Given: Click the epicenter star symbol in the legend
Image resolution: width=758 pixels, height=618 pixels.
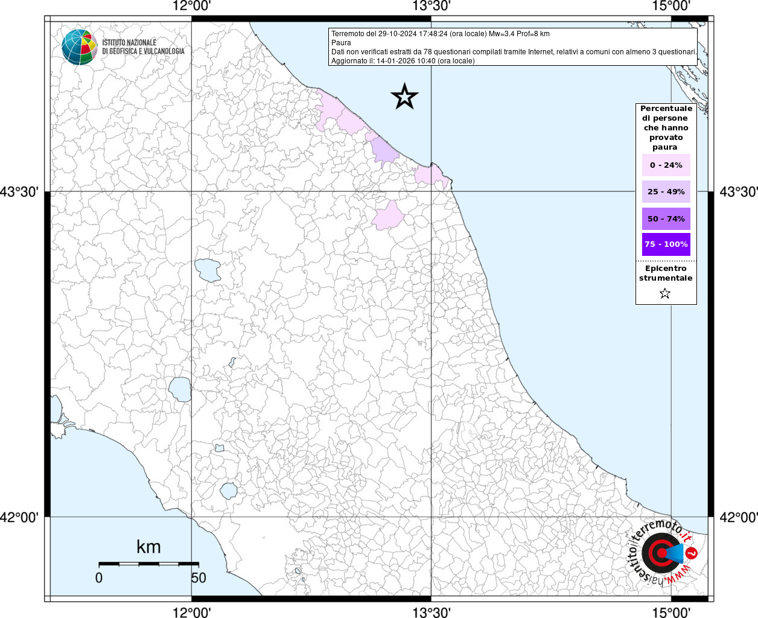Looking at the screenshot, I should coord(665,293).
